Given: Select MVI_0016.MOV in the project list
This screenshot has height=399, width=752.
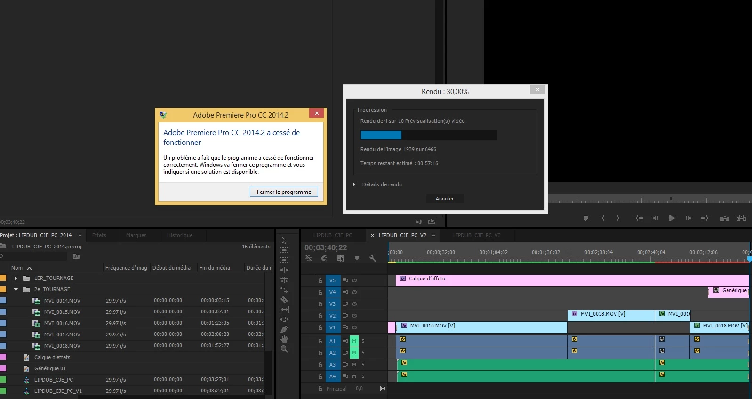Looking at the screenshot, I should tap(62, 323).
